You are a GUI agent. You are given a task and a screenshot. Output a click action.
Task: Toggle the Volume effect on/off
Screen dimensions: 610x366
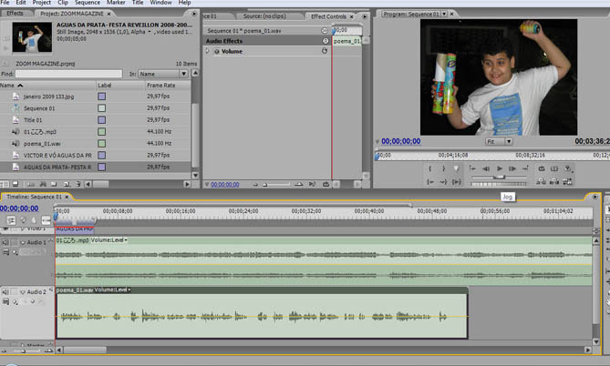coord(217,52)
